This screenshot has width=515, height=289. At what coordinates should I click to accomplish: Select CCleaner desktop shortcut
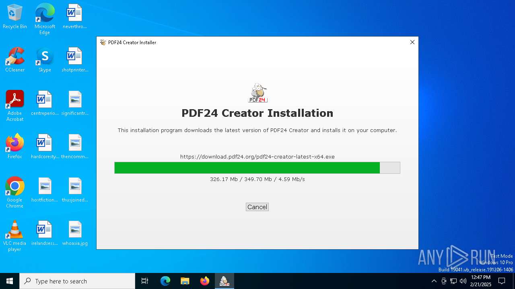click(x=15, y=60)
